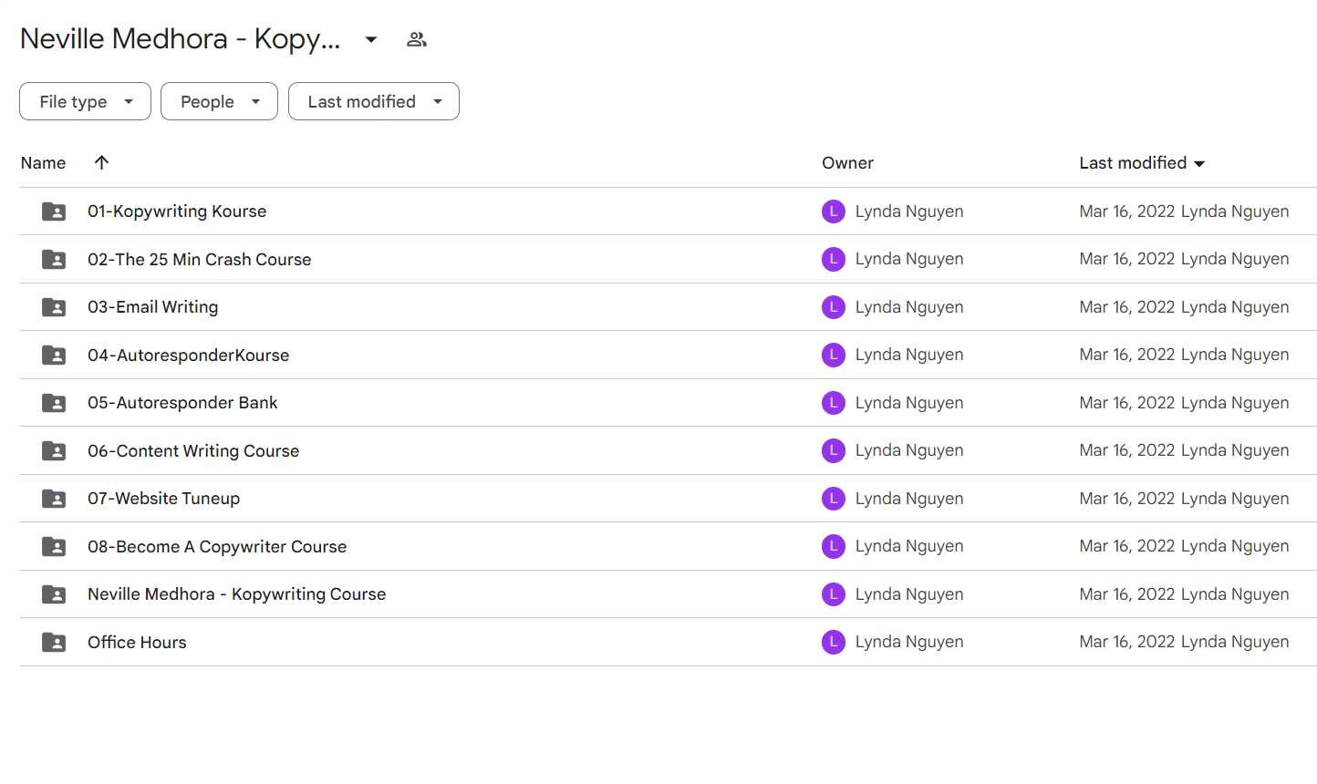This screenshot has height=784, width=1317.
Task: Click modified date of 07-Website Tuneup row
Action: (1126, 499)
